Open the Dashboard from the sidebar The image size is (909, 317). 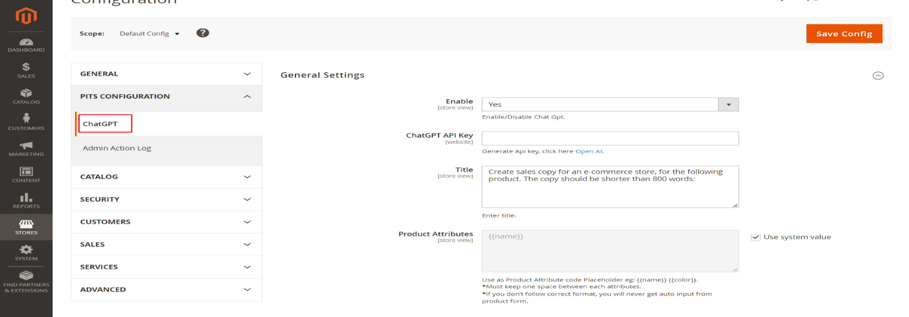pyautogui.click(x=26, y=45)
